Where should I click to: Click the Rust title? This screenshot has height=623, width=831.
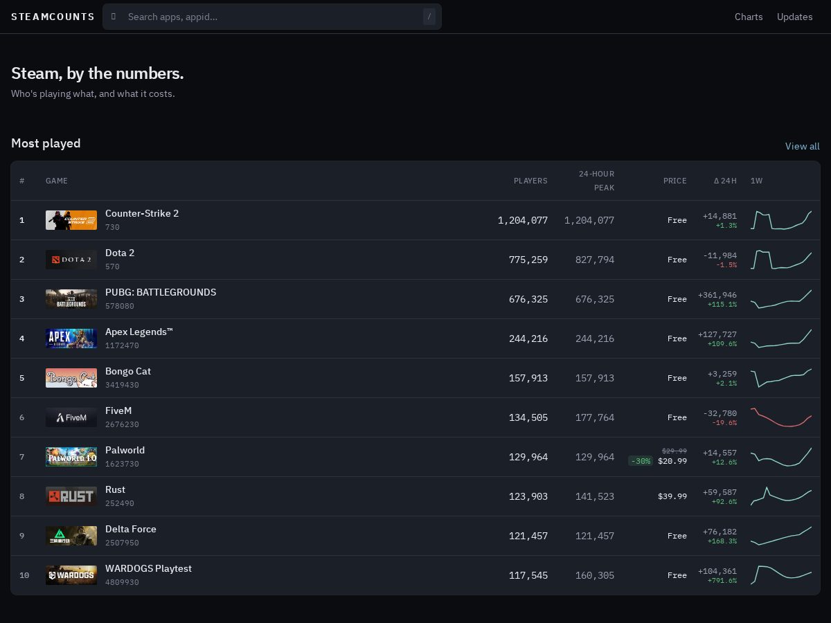click(115, 489)
